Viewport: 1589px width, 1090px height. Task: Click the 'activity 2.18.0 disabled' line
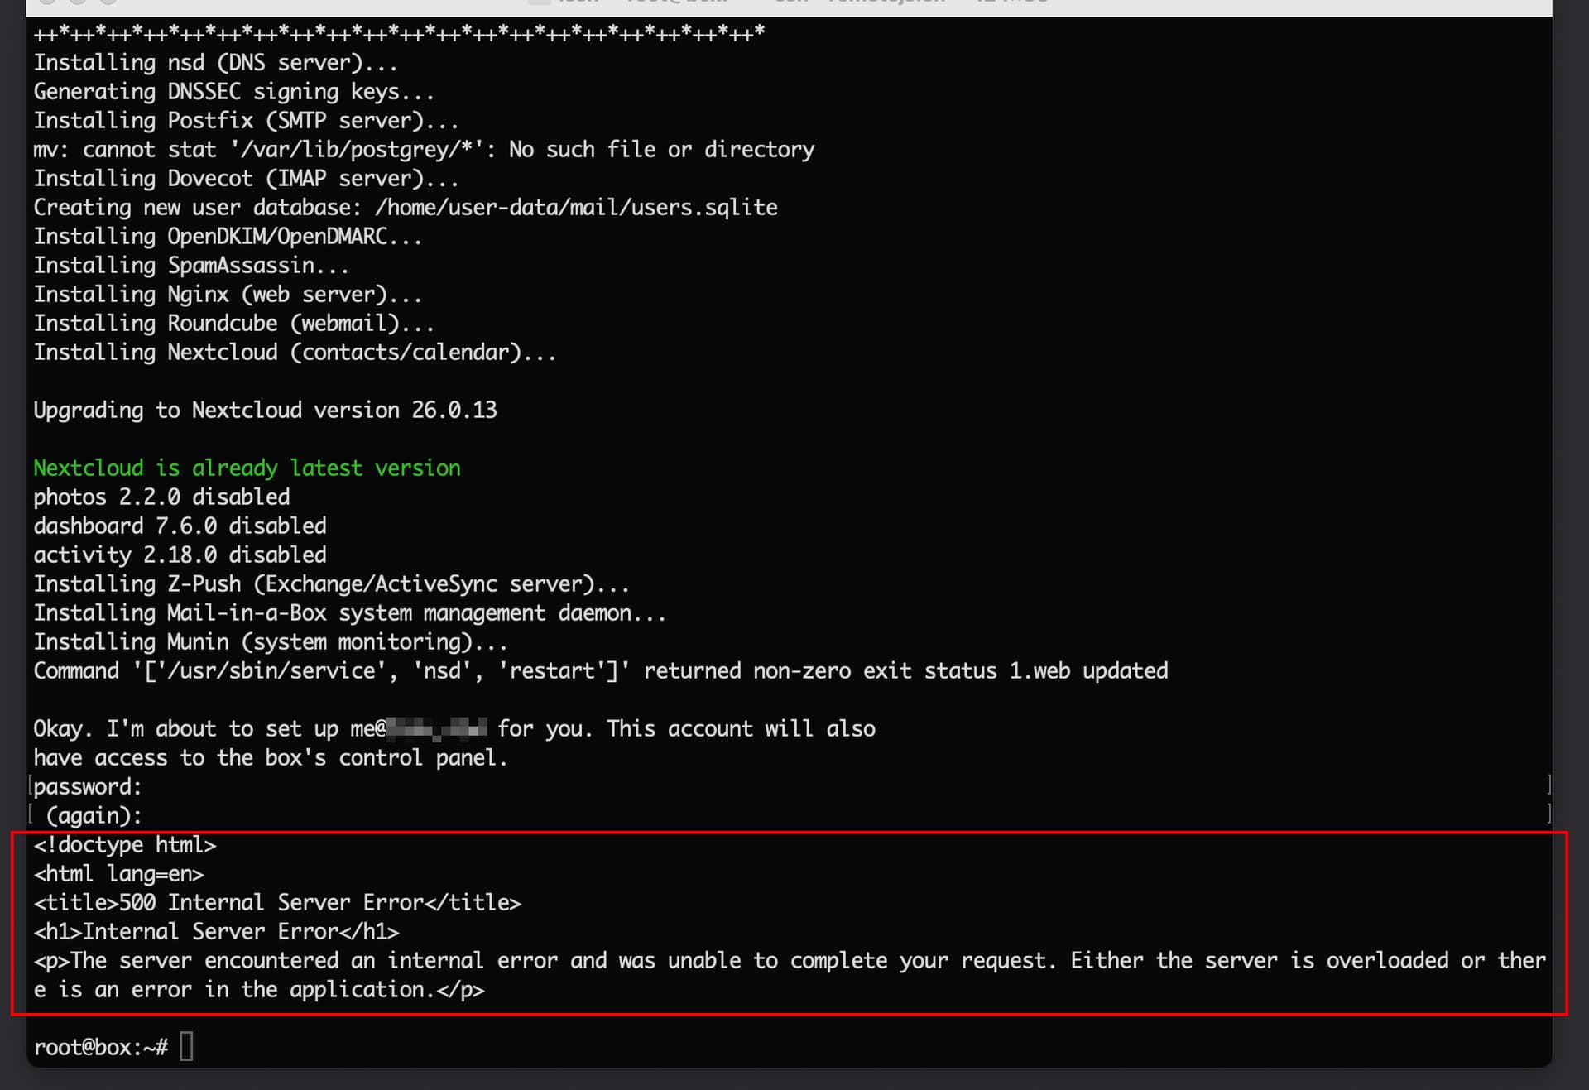[x=180, y=555]
